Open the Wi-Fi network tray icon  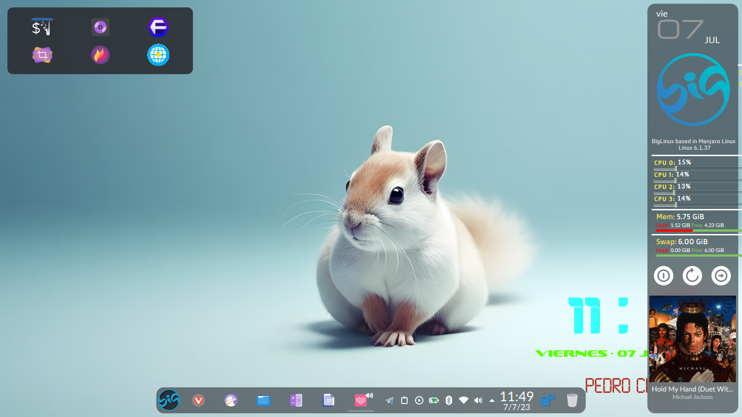tap(464, 400)
